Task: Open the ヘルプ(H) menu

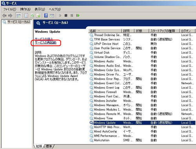Action: coord(55,9)
